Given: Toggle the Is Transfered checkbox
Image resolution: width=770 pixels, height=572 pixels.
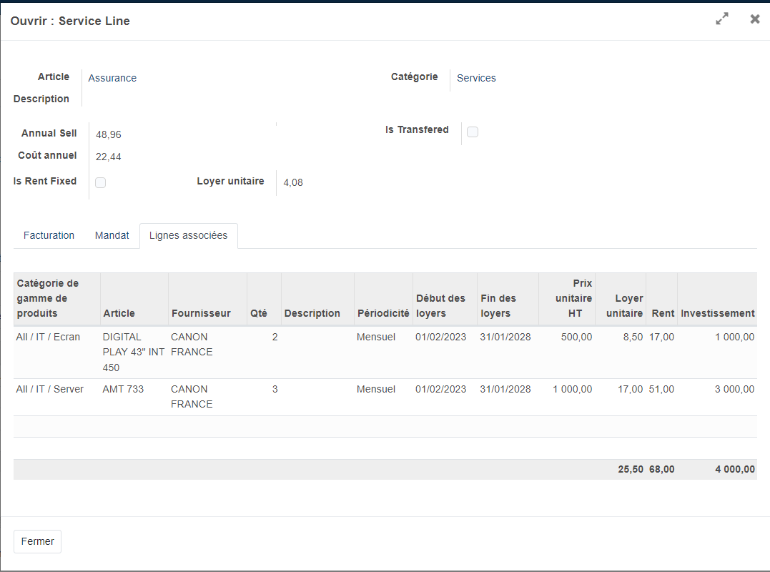Looking at the screenshot, I should pyautogui.click(x=473, y=132).
